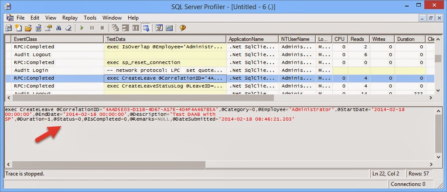
Task: Click the Writes column header
Action: coord(382,39)
